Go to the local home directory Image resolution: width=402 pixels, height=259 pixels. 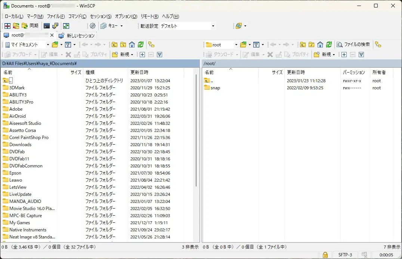click(x=132, y=44)
